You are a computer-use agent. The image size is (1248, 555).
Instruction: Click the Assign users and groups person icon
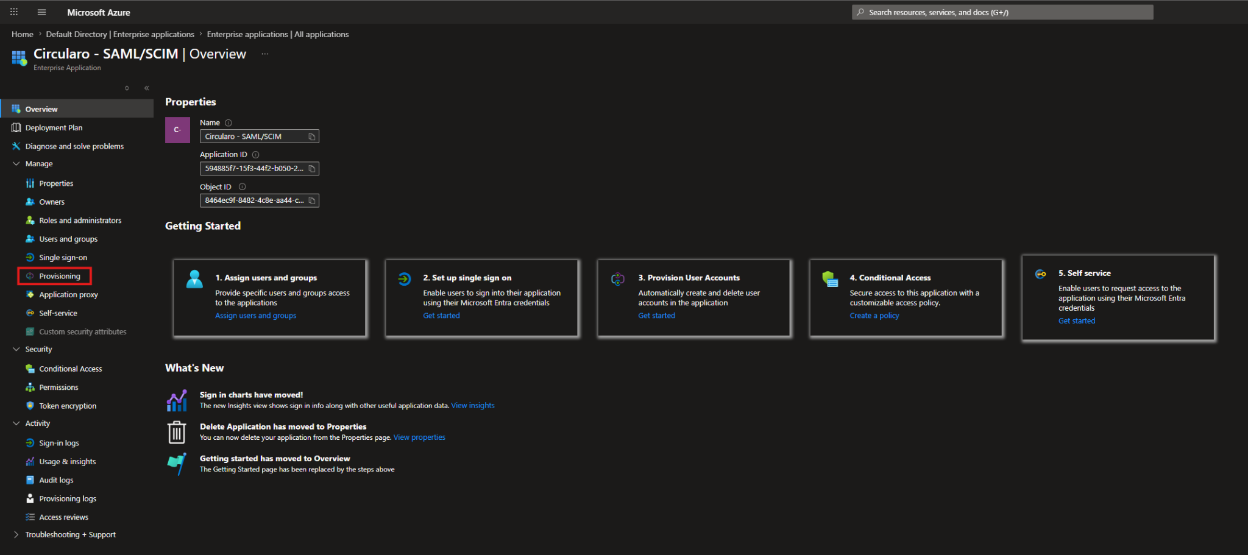pyautogui.click(x=195, y=279)
